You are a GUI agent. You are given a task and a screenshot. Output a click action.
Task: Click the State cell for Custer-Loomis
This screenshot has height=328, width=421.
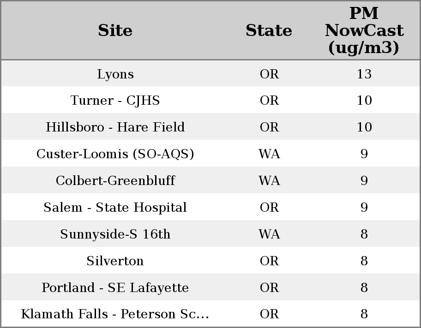(269, 154)
